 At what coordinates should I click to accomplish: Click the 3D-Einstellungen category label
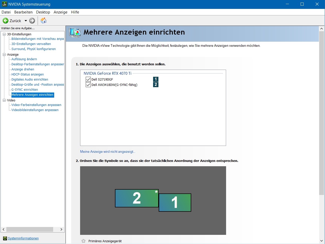19,34
